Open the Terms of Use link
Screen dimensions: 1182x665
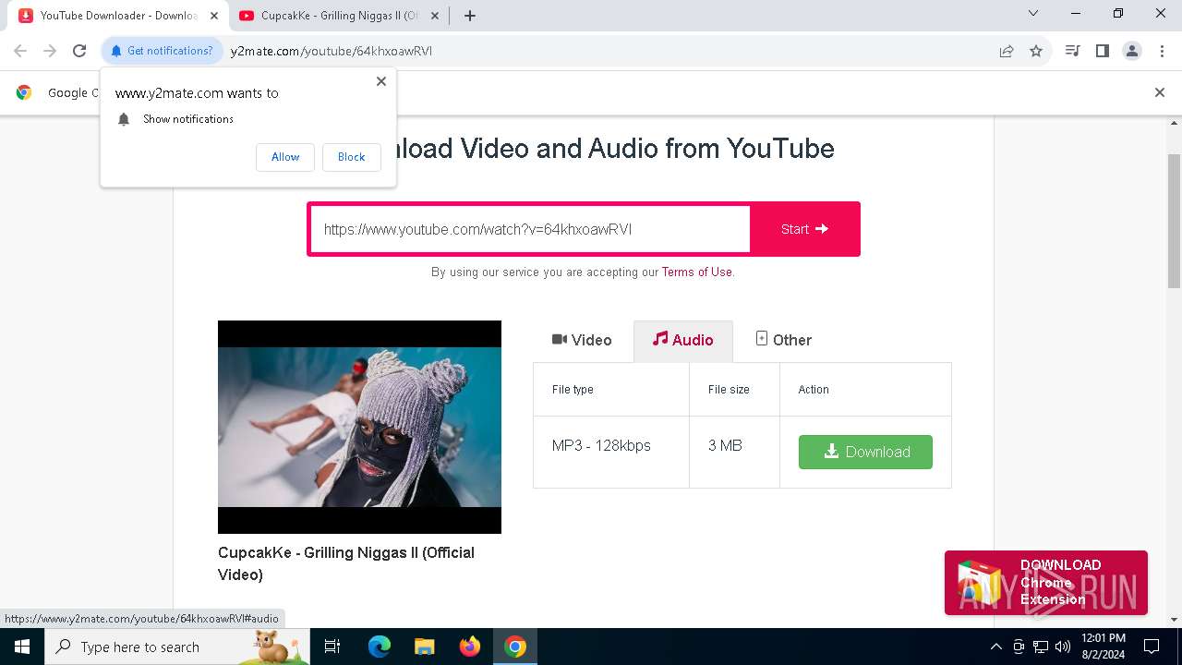click(697, 272)
